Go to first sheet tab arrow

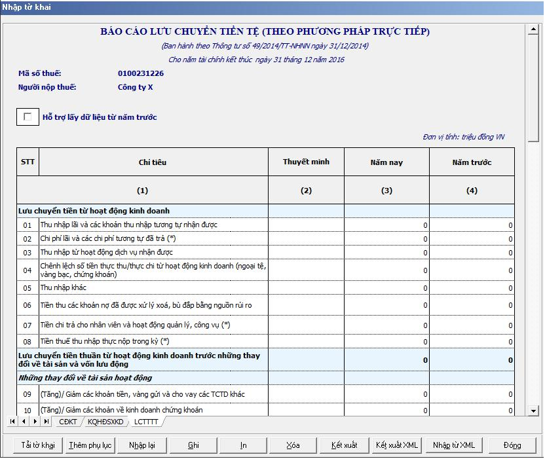[12, 422]
